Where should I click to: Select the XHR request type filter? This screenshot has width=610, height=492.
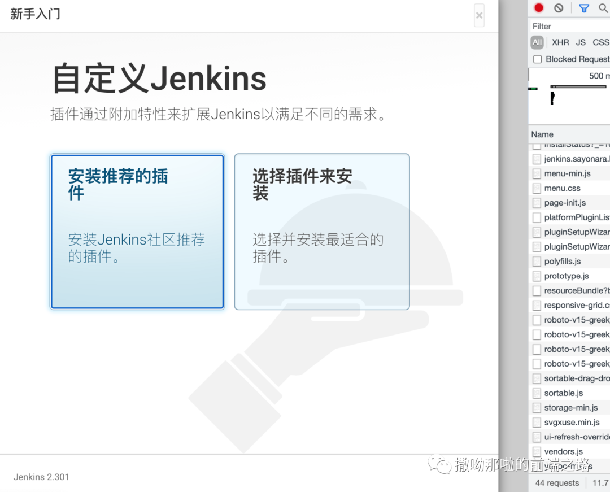point(560,42)
